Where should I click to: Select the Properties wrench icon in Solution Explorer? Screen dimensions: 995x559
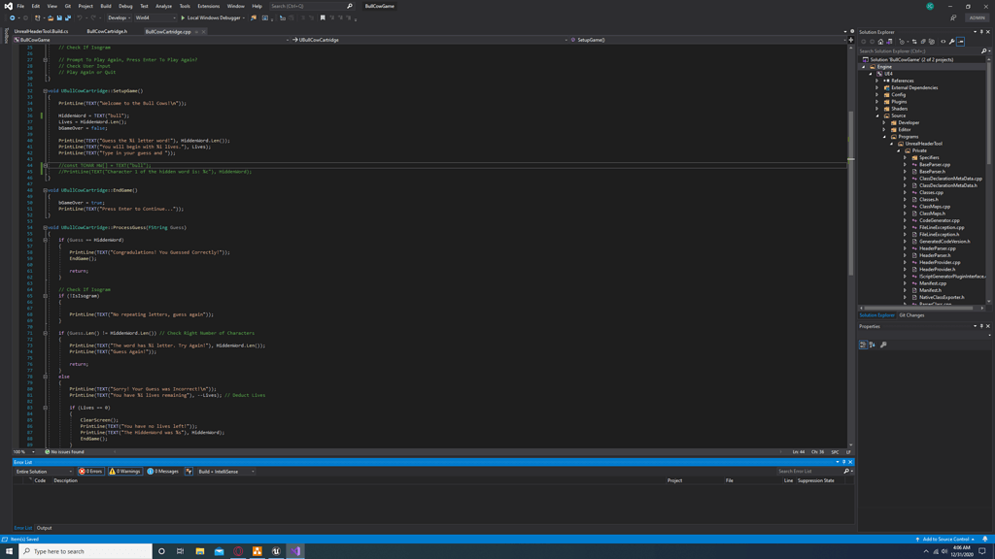pyautogui.click(x=952, y=41)
